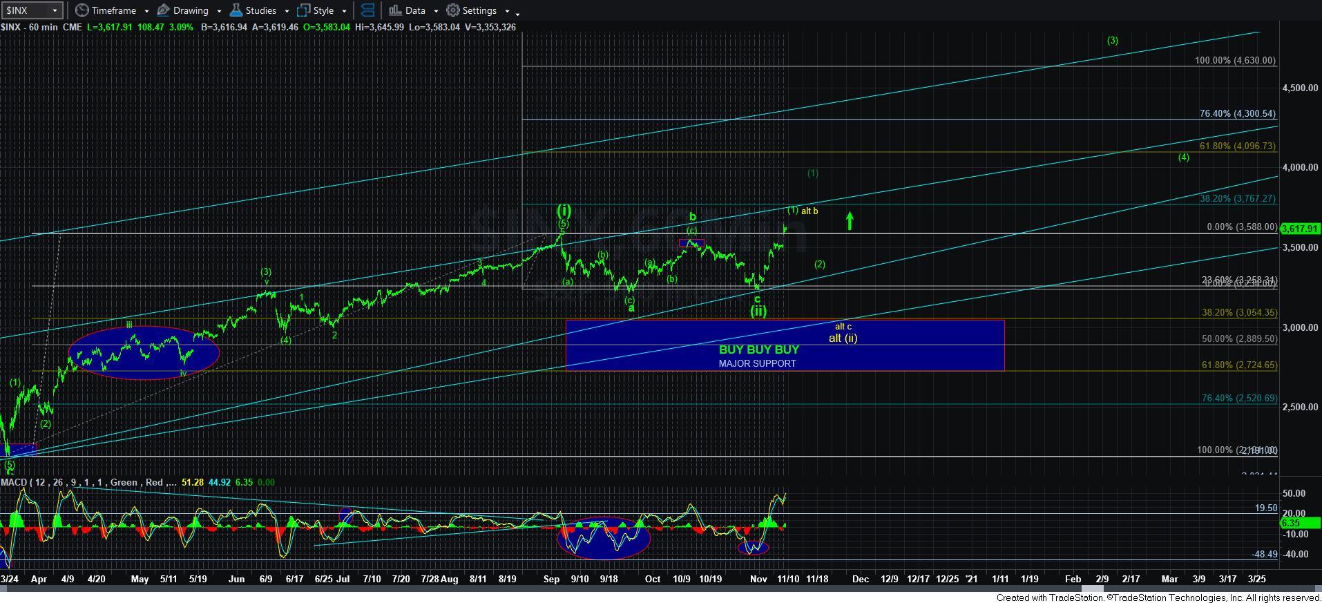The image size is (1322, 603).
Task: Click the yellow 'alt b' annotation label
Action: point(810,211)
